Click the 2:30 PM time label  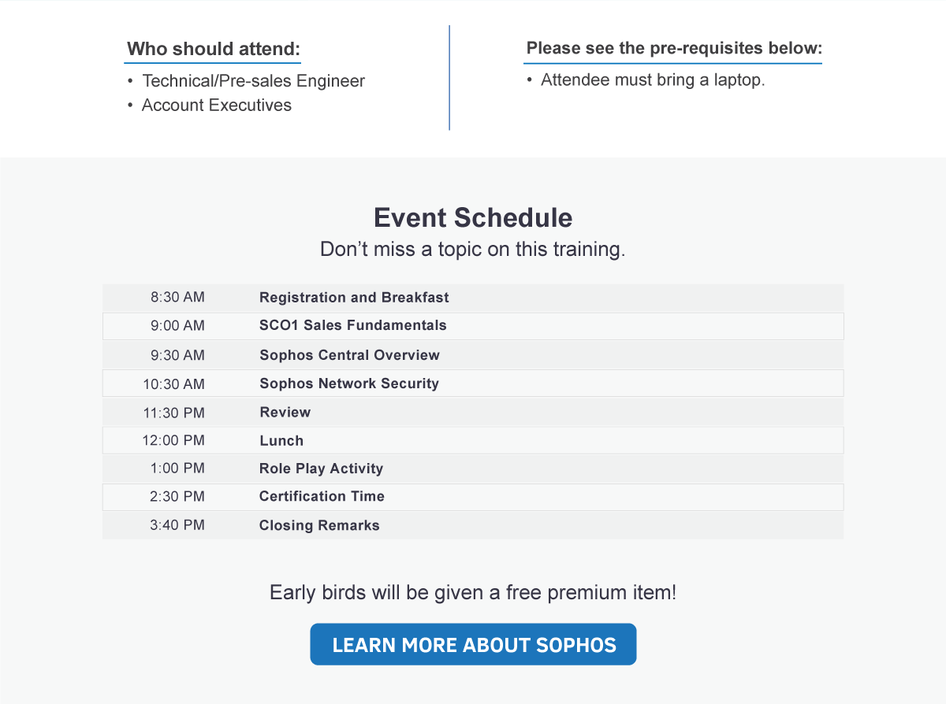(177, 496)
